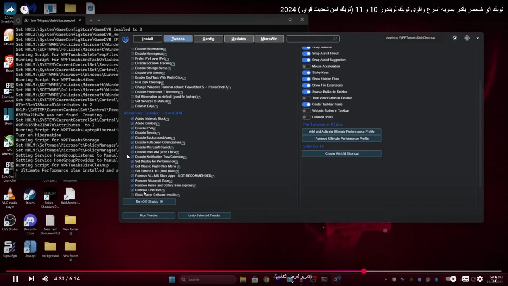508x286 pixels.
Task: Open the MicroWin tab
Action: point(269,39)
